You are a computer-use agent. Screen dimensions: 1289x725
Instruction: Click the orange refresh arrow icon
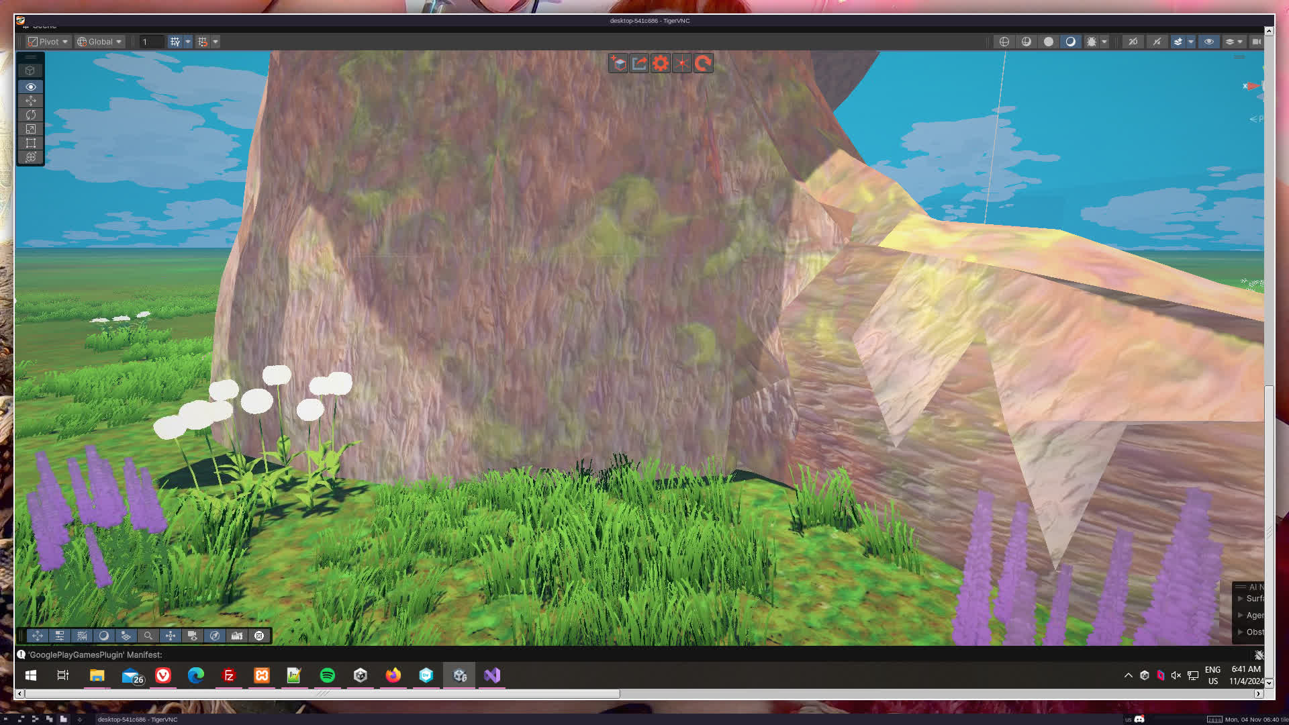703,63
